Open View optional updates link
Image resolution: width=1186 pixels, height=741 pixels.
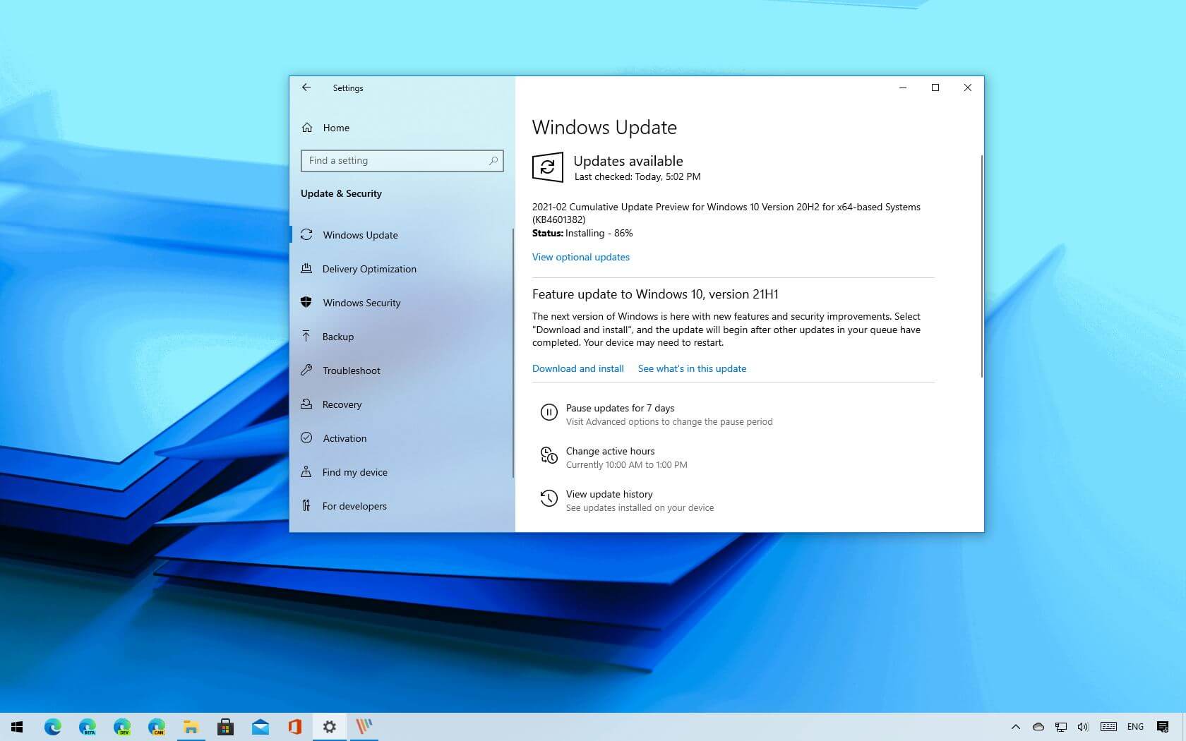(580, 257)
